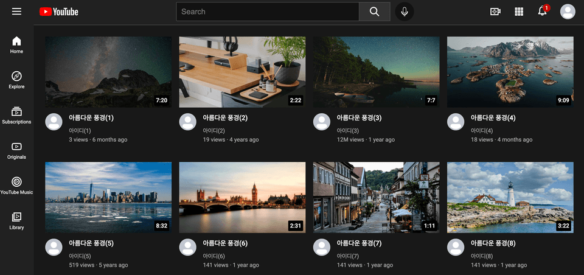This screenshot has width=584, height=275.
Task: Visit channel 아이디(3)
Action: pos(348,131)
